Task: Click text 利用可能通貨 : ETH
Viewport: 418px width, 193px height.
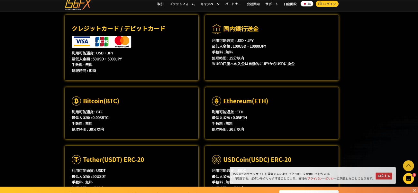Action: click(228, 112)
